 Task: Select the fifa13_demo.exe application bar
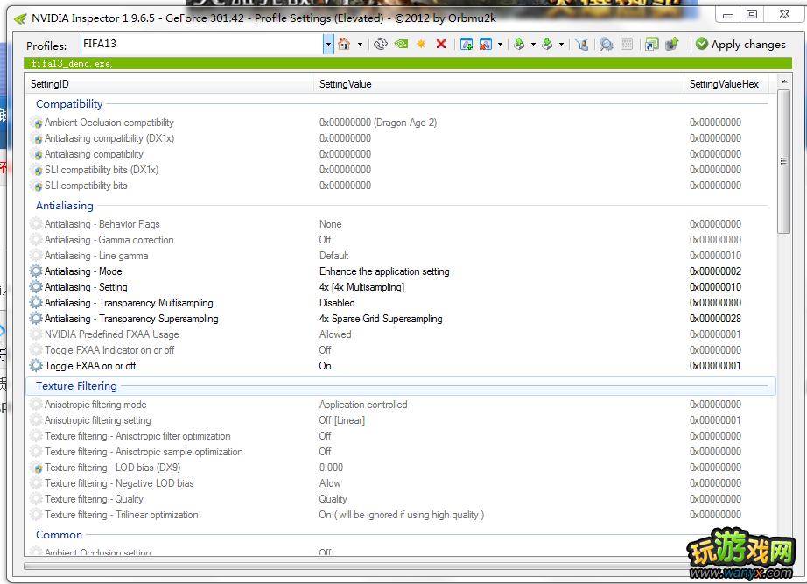[408, 63]
